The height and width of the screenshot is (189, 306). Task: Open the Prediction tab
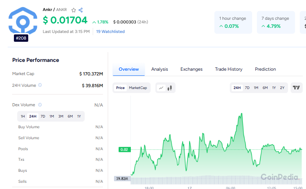pyautogui.click(x=265, y=69)
